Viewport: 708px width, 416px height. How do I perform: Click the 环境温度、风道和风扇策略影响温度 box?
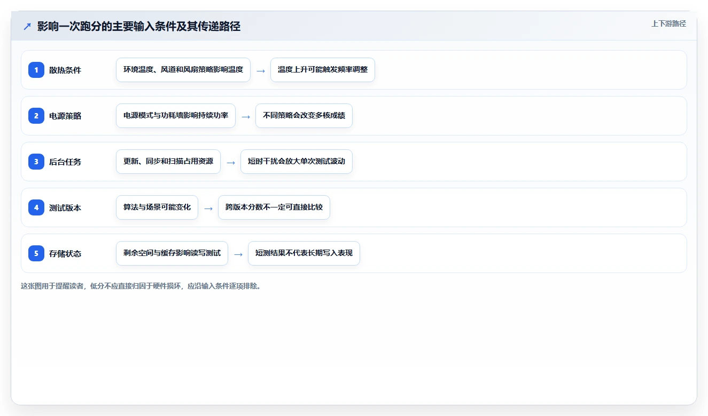point(183,70)
